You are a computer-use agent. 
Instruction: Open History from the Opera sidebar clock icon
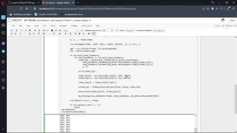[3, 80]
